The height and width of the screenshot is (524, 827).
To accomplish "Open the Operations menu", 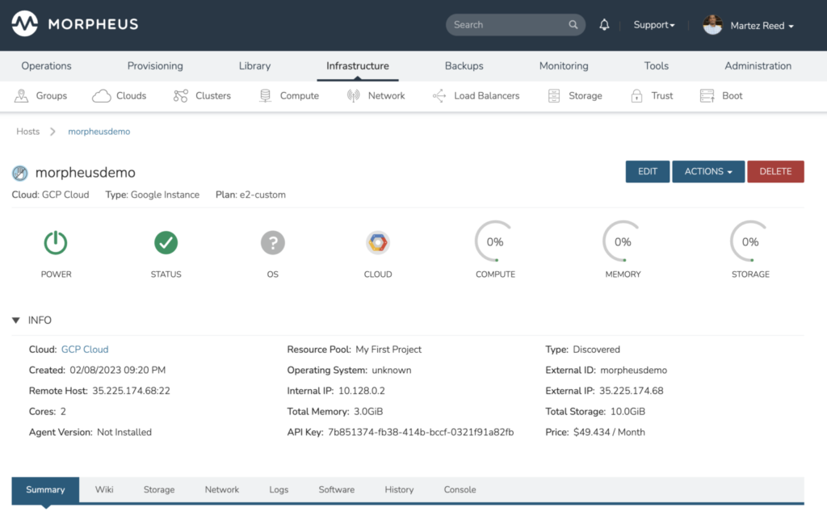I will 46,66.
